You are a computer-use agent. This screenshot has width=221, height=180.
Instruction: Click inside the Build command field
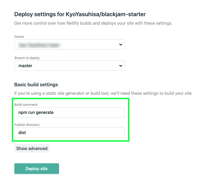69,112
